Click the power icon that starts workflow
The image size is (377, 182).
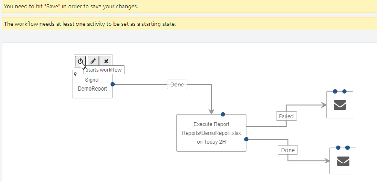click(x=80, y=61)
